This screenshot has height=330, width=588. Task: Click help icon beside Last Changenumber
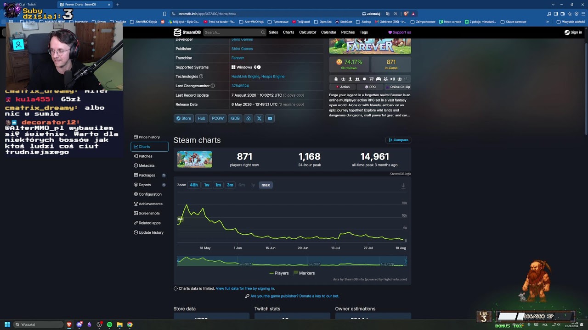point(213,86)
